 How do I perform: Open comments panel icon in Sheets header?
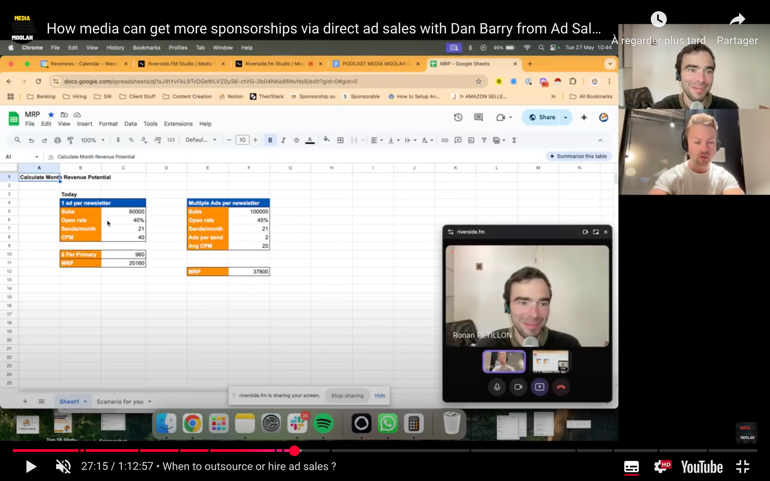tap(479, 117)
